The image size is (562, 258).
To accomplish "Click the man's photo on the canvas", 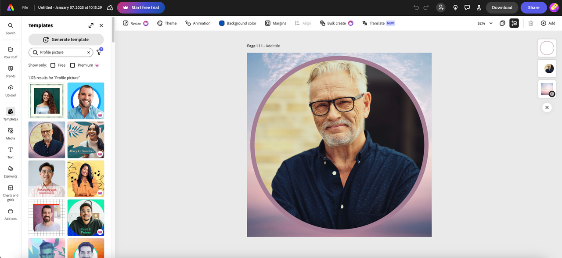I will [339, 145].
